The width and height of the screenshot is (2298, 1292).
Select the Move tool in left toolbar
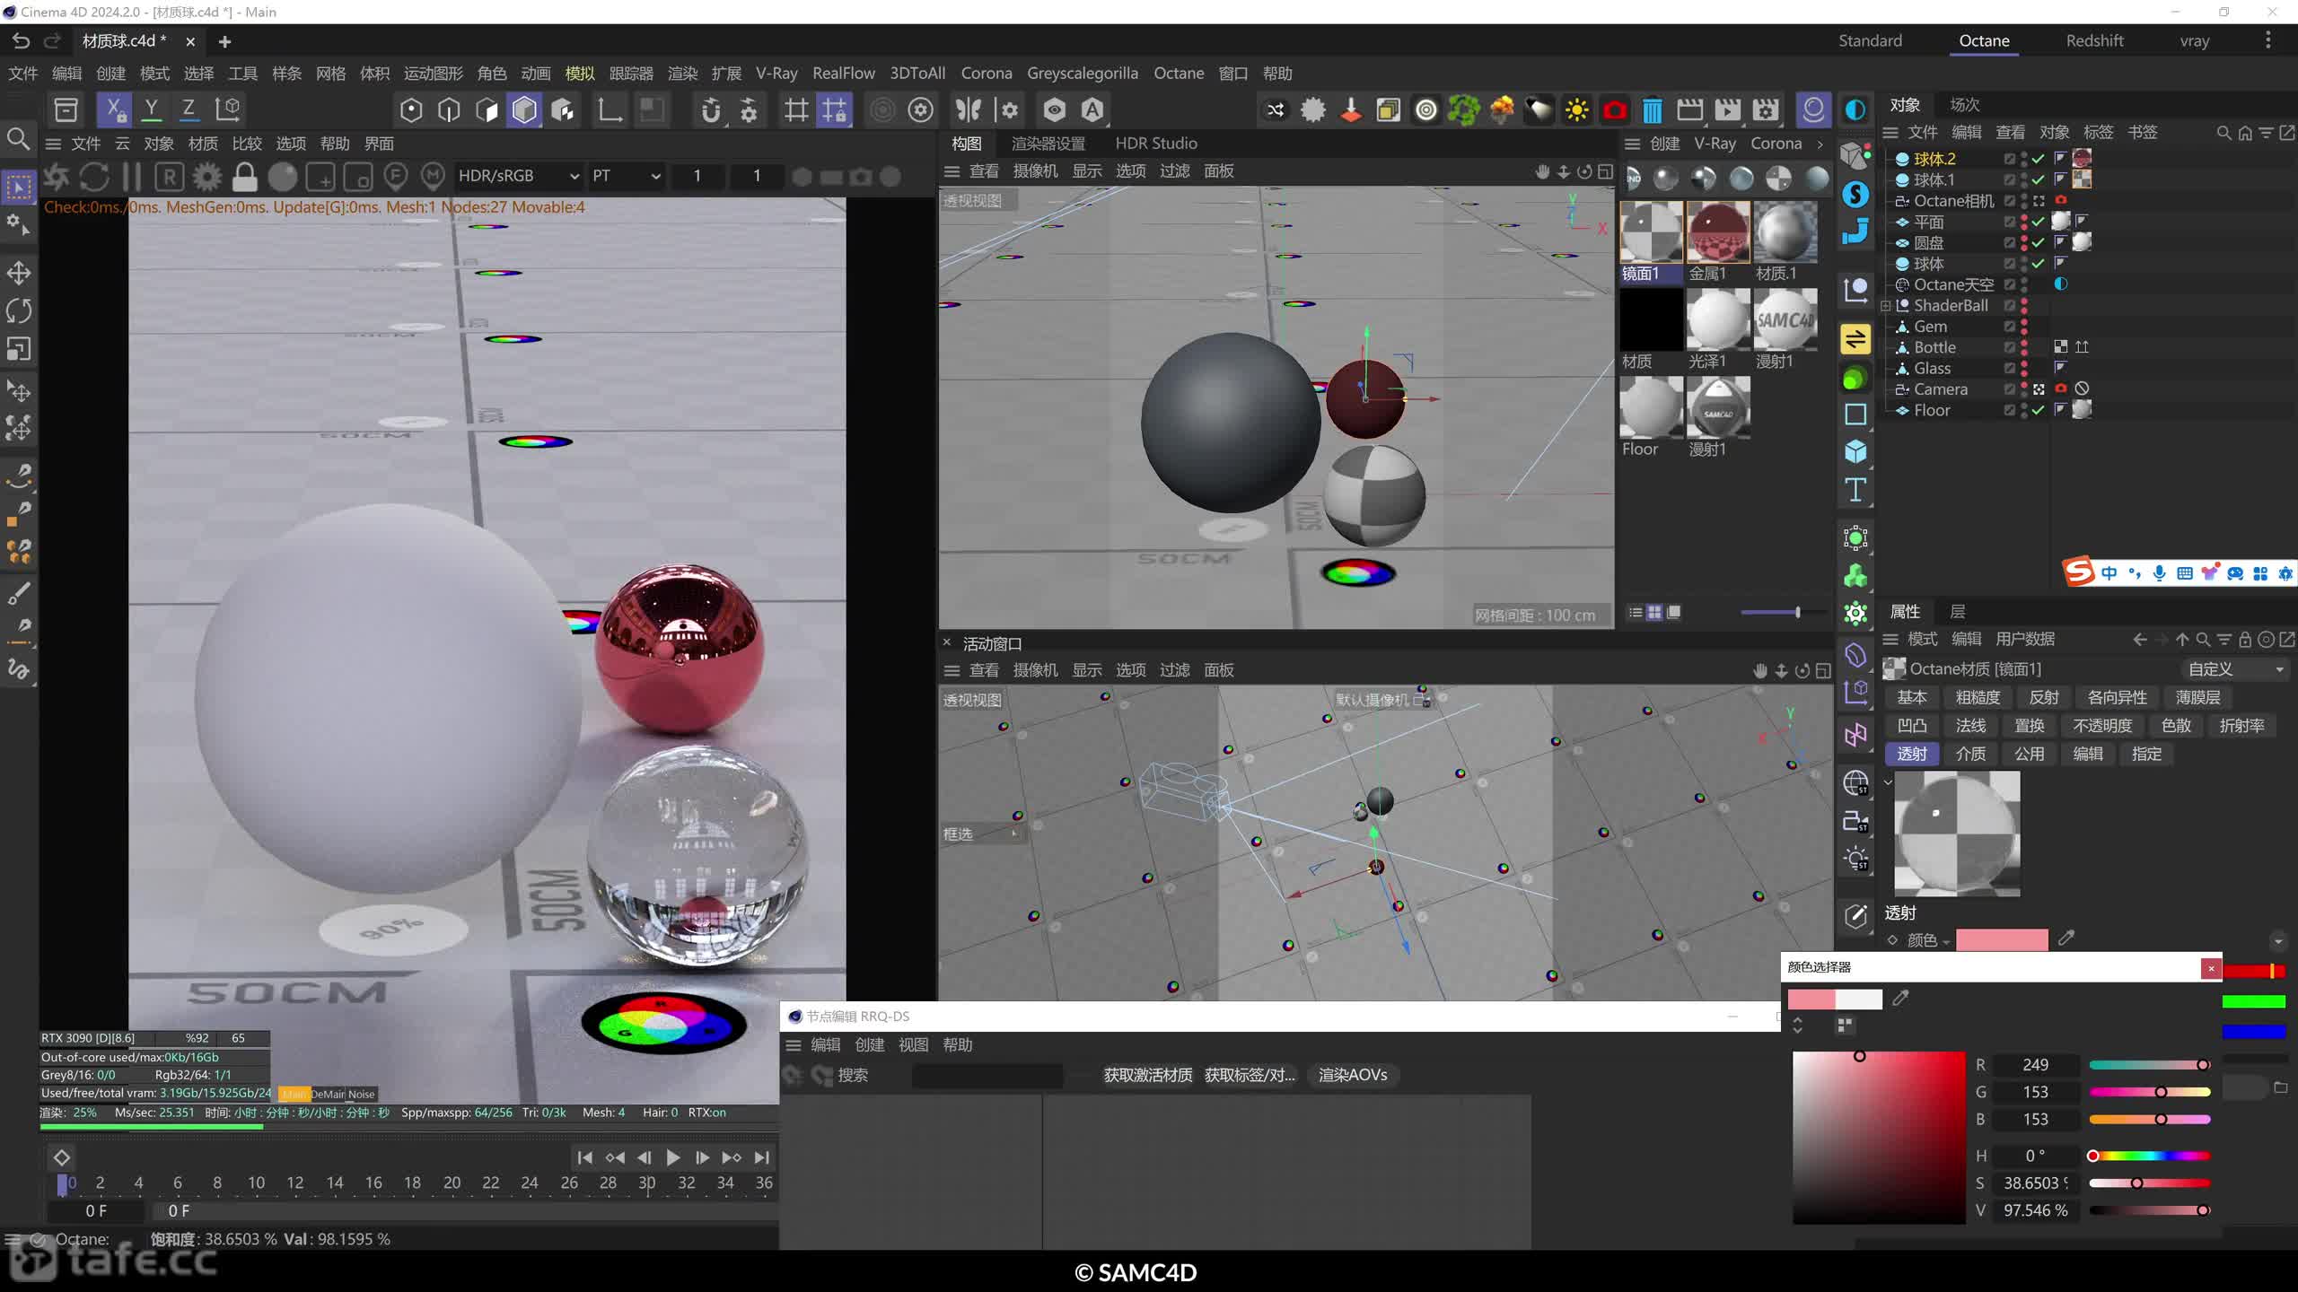[19, 273]
